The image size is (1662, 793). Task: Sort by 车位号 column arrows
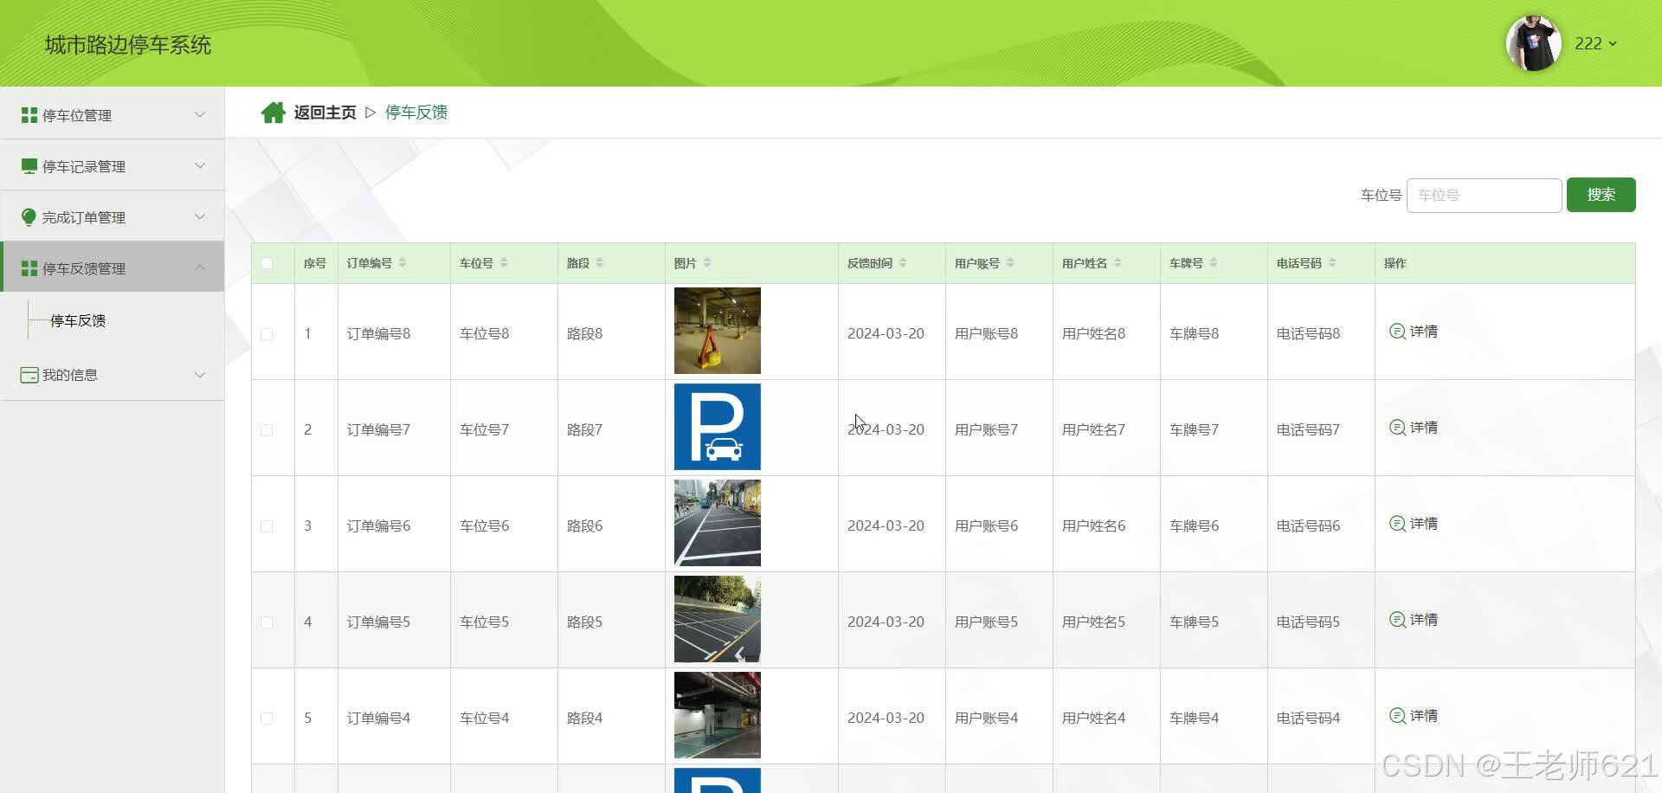click(504, 263)
